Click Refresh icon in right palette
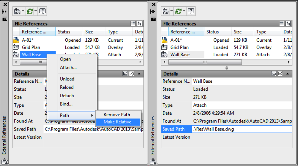 point(178,11)
